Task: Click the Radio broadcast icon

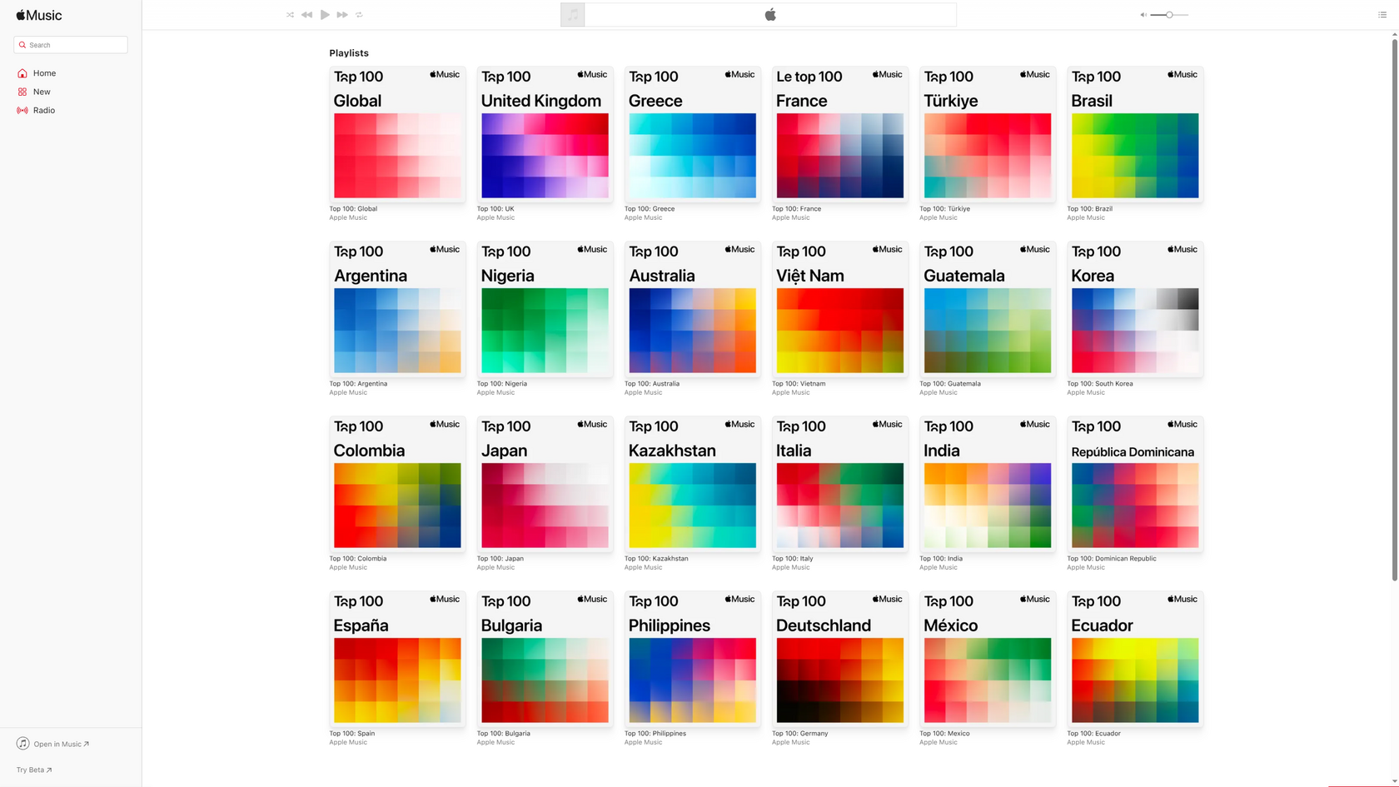Action: 22,110
